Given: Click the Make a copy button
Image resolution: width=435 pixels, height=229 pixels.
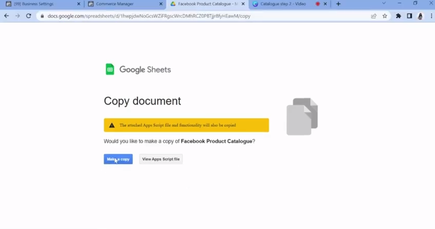Looking at the screenshot, I should 118,159.
